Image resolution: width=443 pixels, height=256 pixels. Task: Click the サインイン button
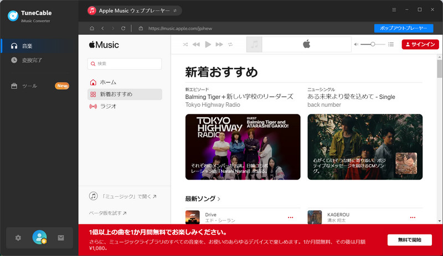(x=420, y=44)
